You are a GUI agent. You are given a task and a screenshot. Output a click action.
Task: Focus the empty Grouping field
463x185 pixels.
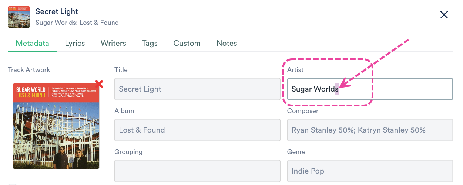(x=197, y=171)
